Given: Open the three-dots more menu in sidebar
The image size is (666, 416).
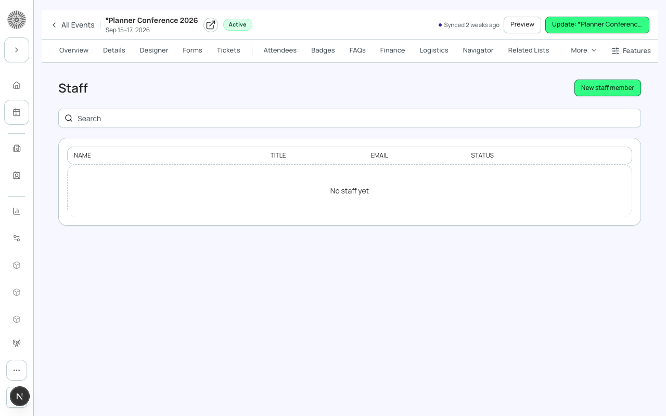Looking at the screenshot, I should (x=17, y=370).
